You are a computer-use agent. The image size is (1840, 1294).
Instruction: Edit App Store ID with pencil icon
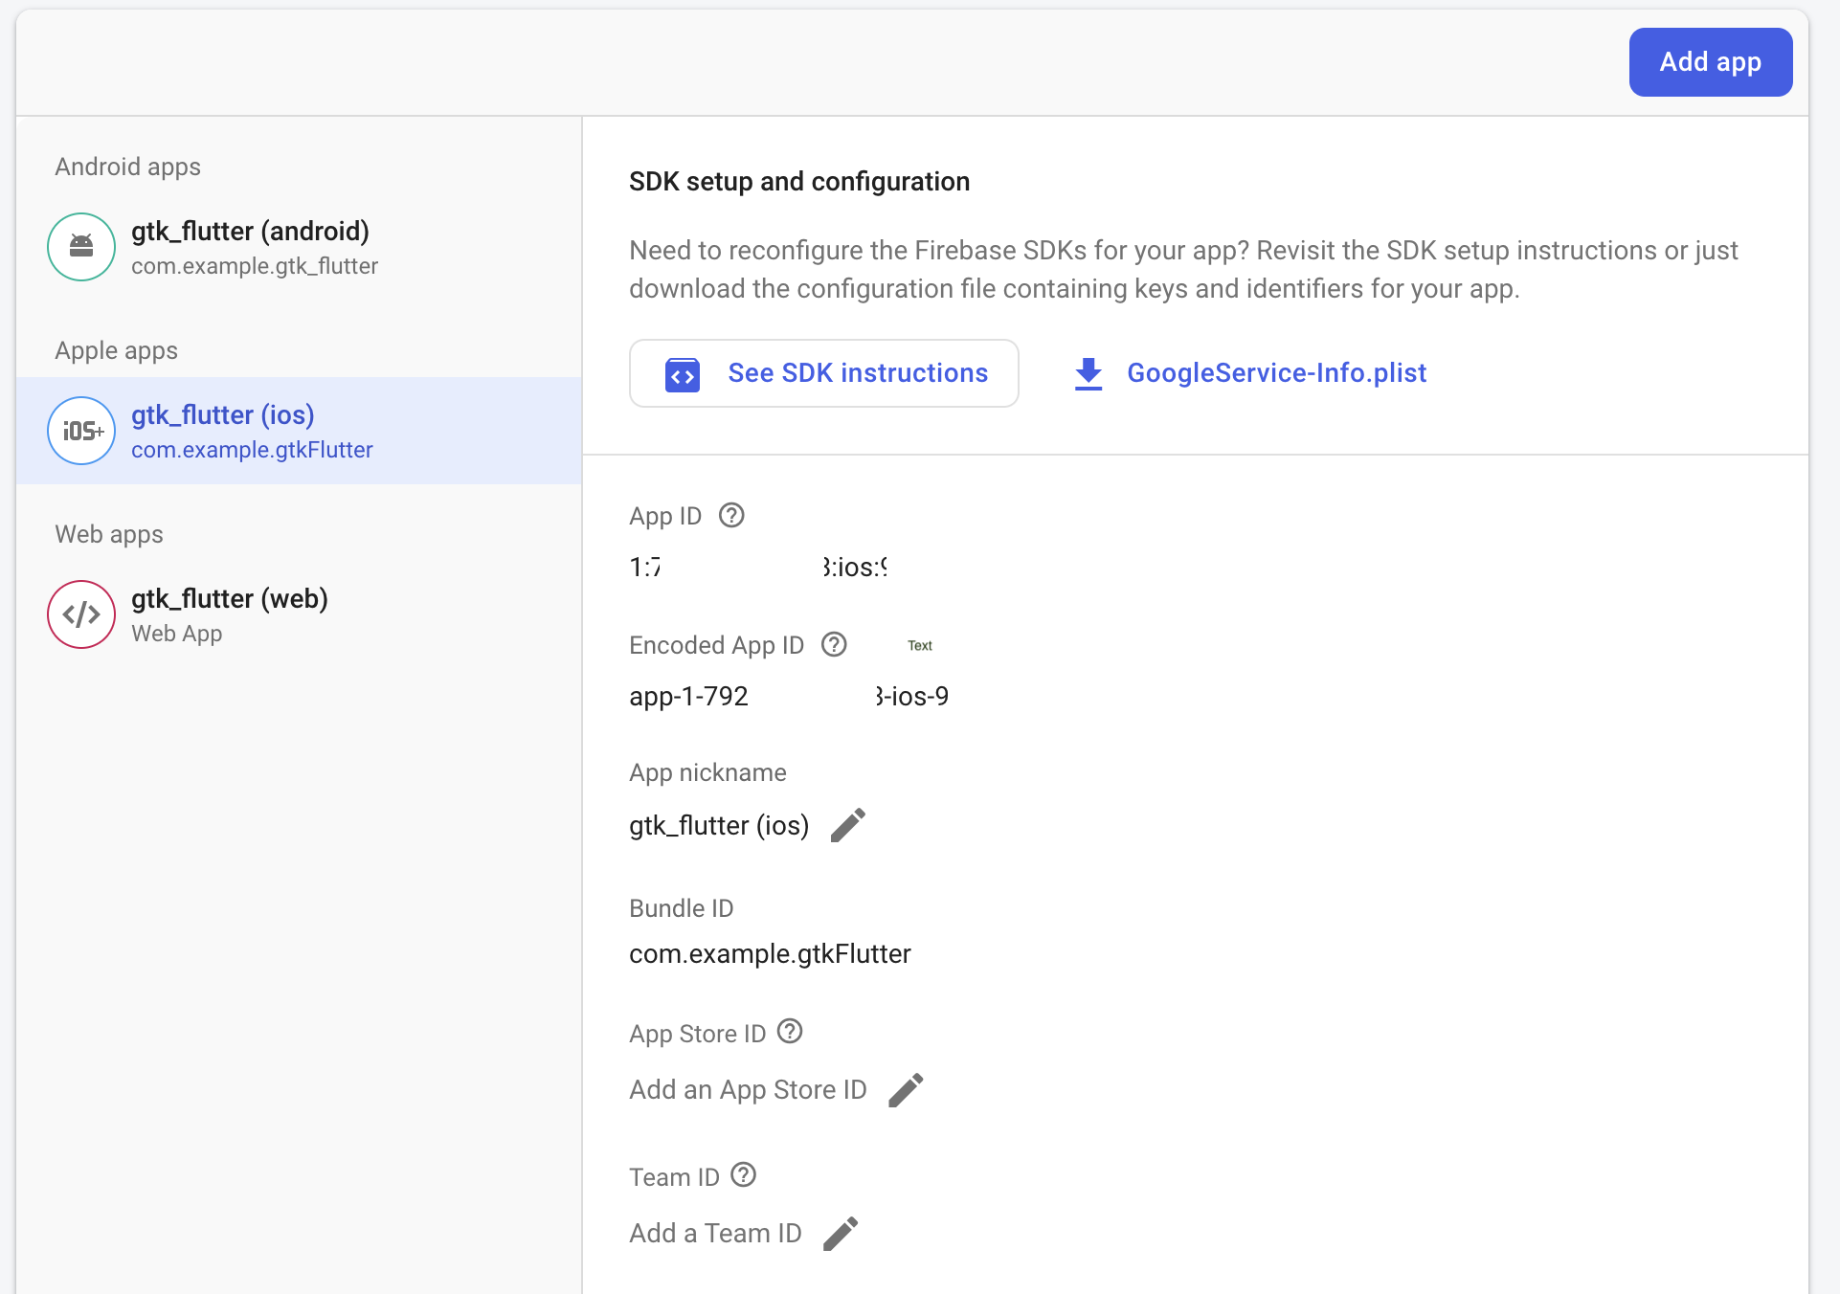click(x=906, y=1090)
